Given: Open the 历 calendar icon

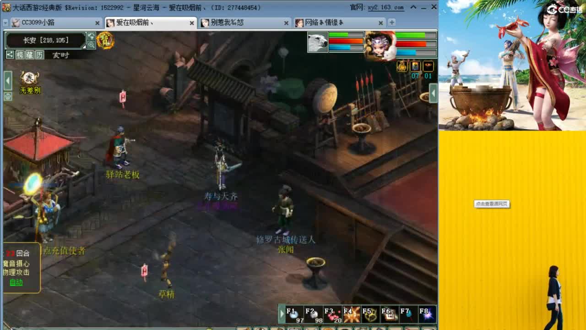Looking at the screenshot, I should pyautogui.click(x=40, y=55).
